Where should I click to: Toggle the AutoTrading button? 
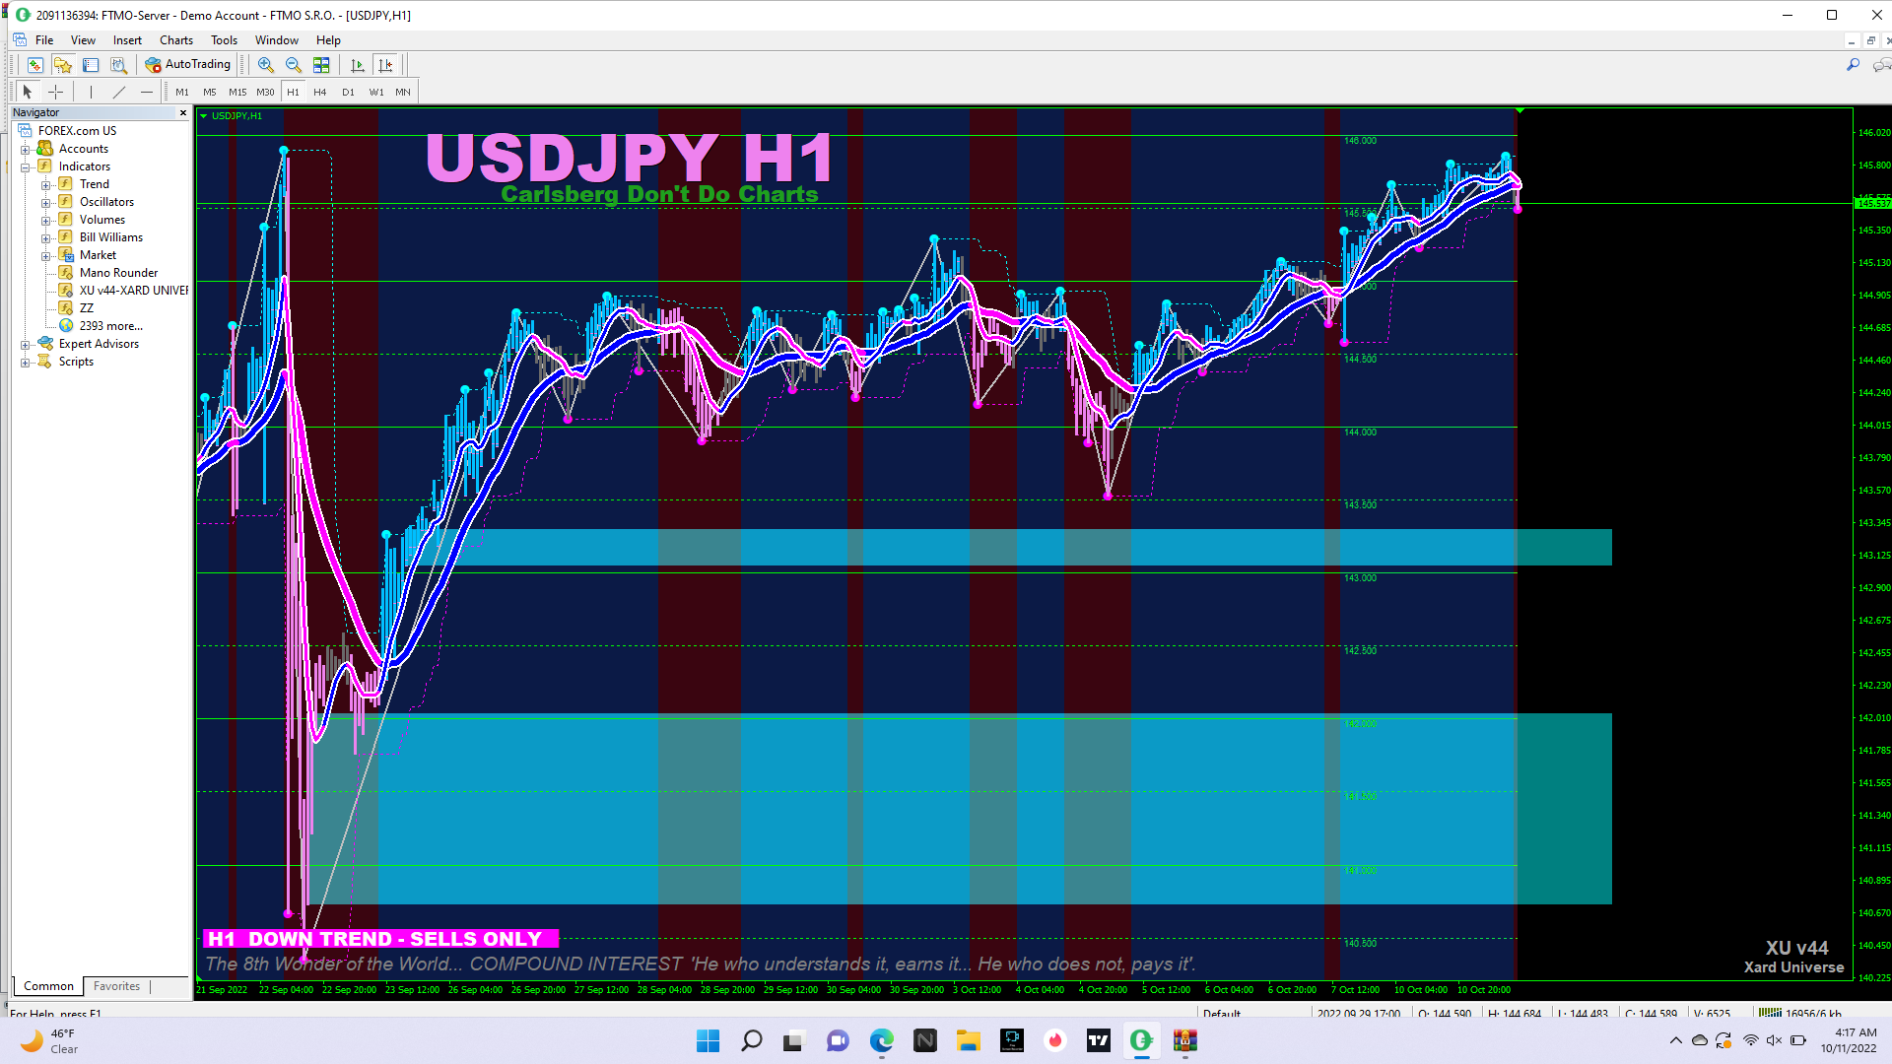point(188,64)
